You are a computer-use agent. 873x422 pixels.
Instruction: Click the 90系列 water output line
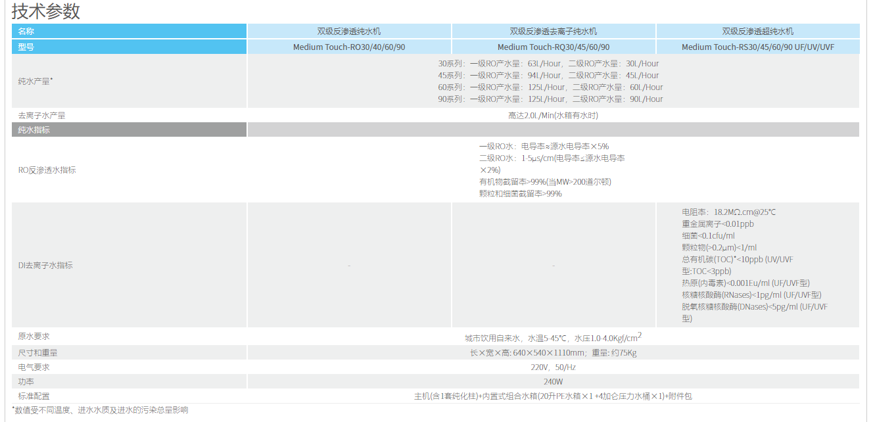(550, 99)
